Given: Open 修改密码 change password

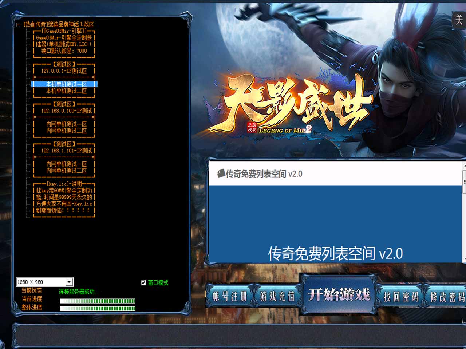Looking at the screenshot, I should (x=447, y=297).
